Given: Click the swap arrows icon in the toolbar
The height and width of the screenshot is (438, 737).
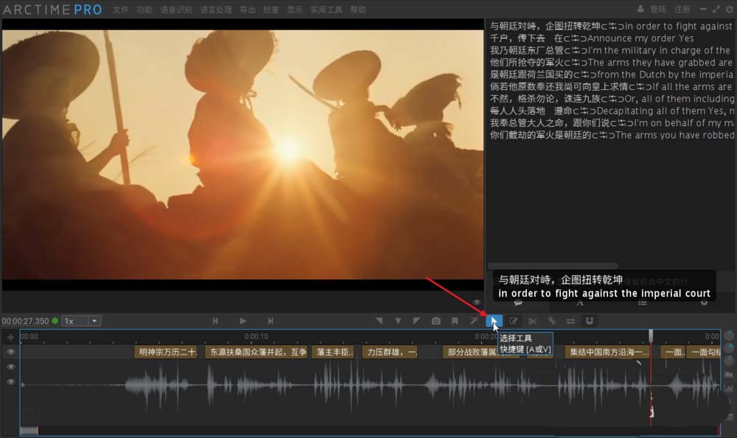Looking at the screenshot, I should (x=570, y=321).
